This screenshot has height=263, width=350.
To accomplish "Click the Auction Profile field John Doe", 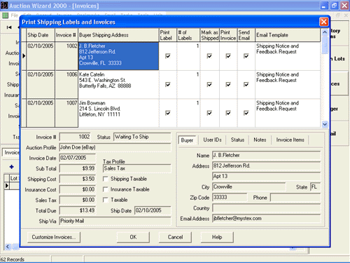I will tap(115, 147).
